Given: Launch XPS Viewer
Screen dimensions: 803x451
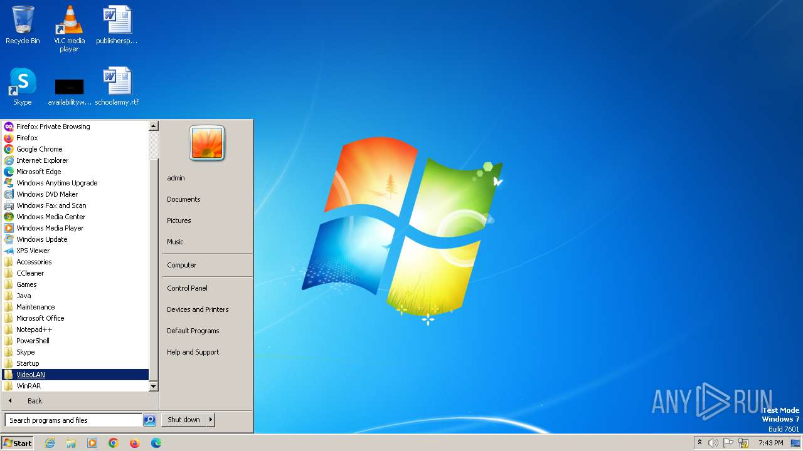Looking at the screenshot, I should point(75,251).
